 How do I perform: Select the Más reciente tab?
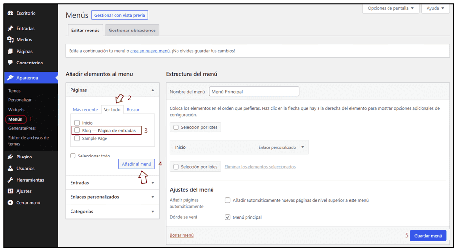tap(85, 110)
